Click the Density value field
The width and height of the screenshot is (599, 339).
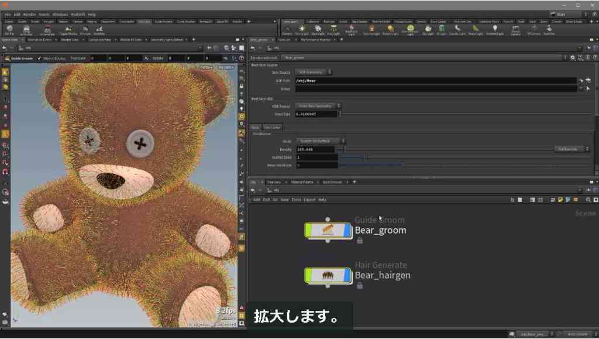pos(316,149)
